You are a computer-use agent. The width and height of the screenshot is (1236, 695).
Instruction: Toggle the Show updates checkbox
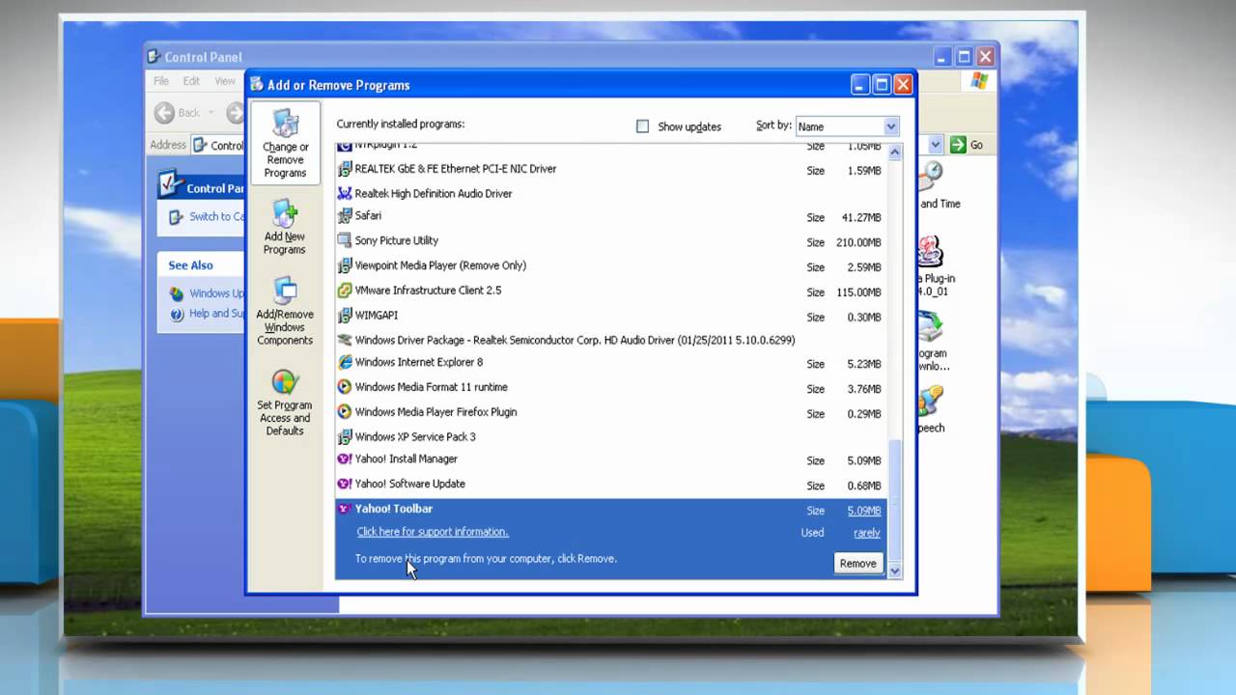(643, 126)
